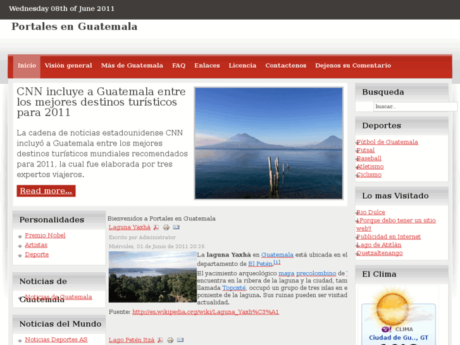
Task: Open Contactenos menu item
Action: coord(286,65)
